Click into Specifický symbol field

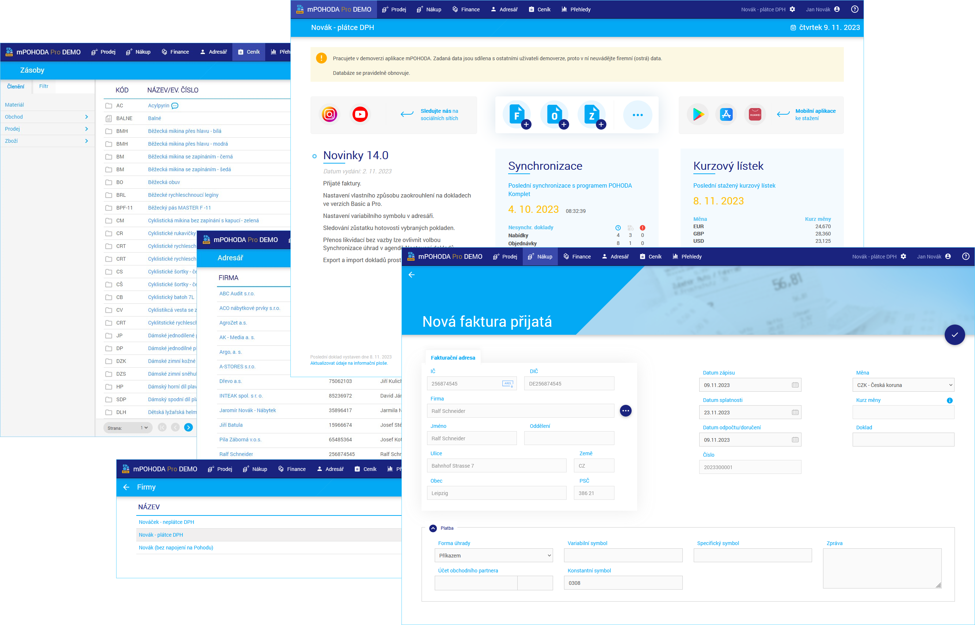[x=753, y=556]
